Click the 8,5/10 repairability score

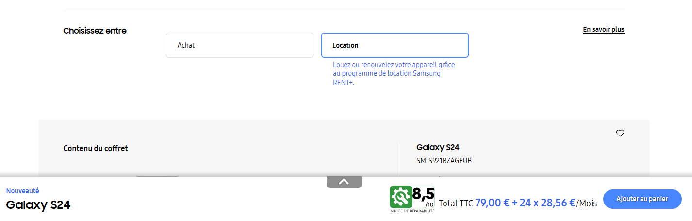pos(423,197)
